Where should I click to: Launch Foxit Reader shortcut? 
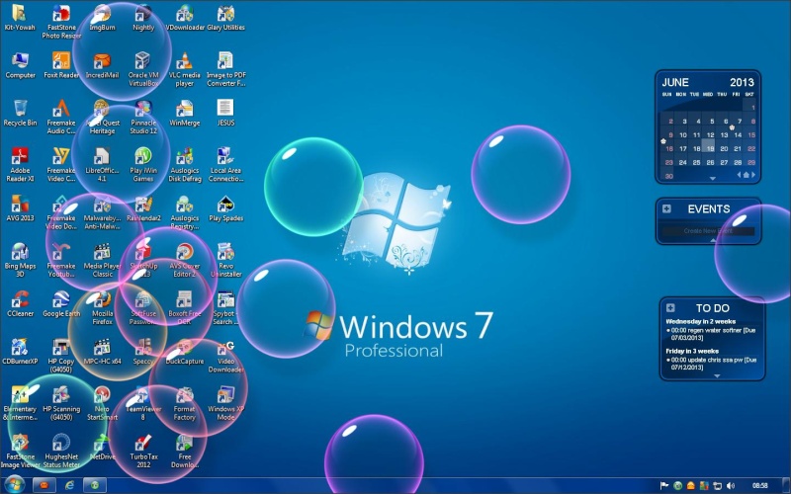click(61, 65)
